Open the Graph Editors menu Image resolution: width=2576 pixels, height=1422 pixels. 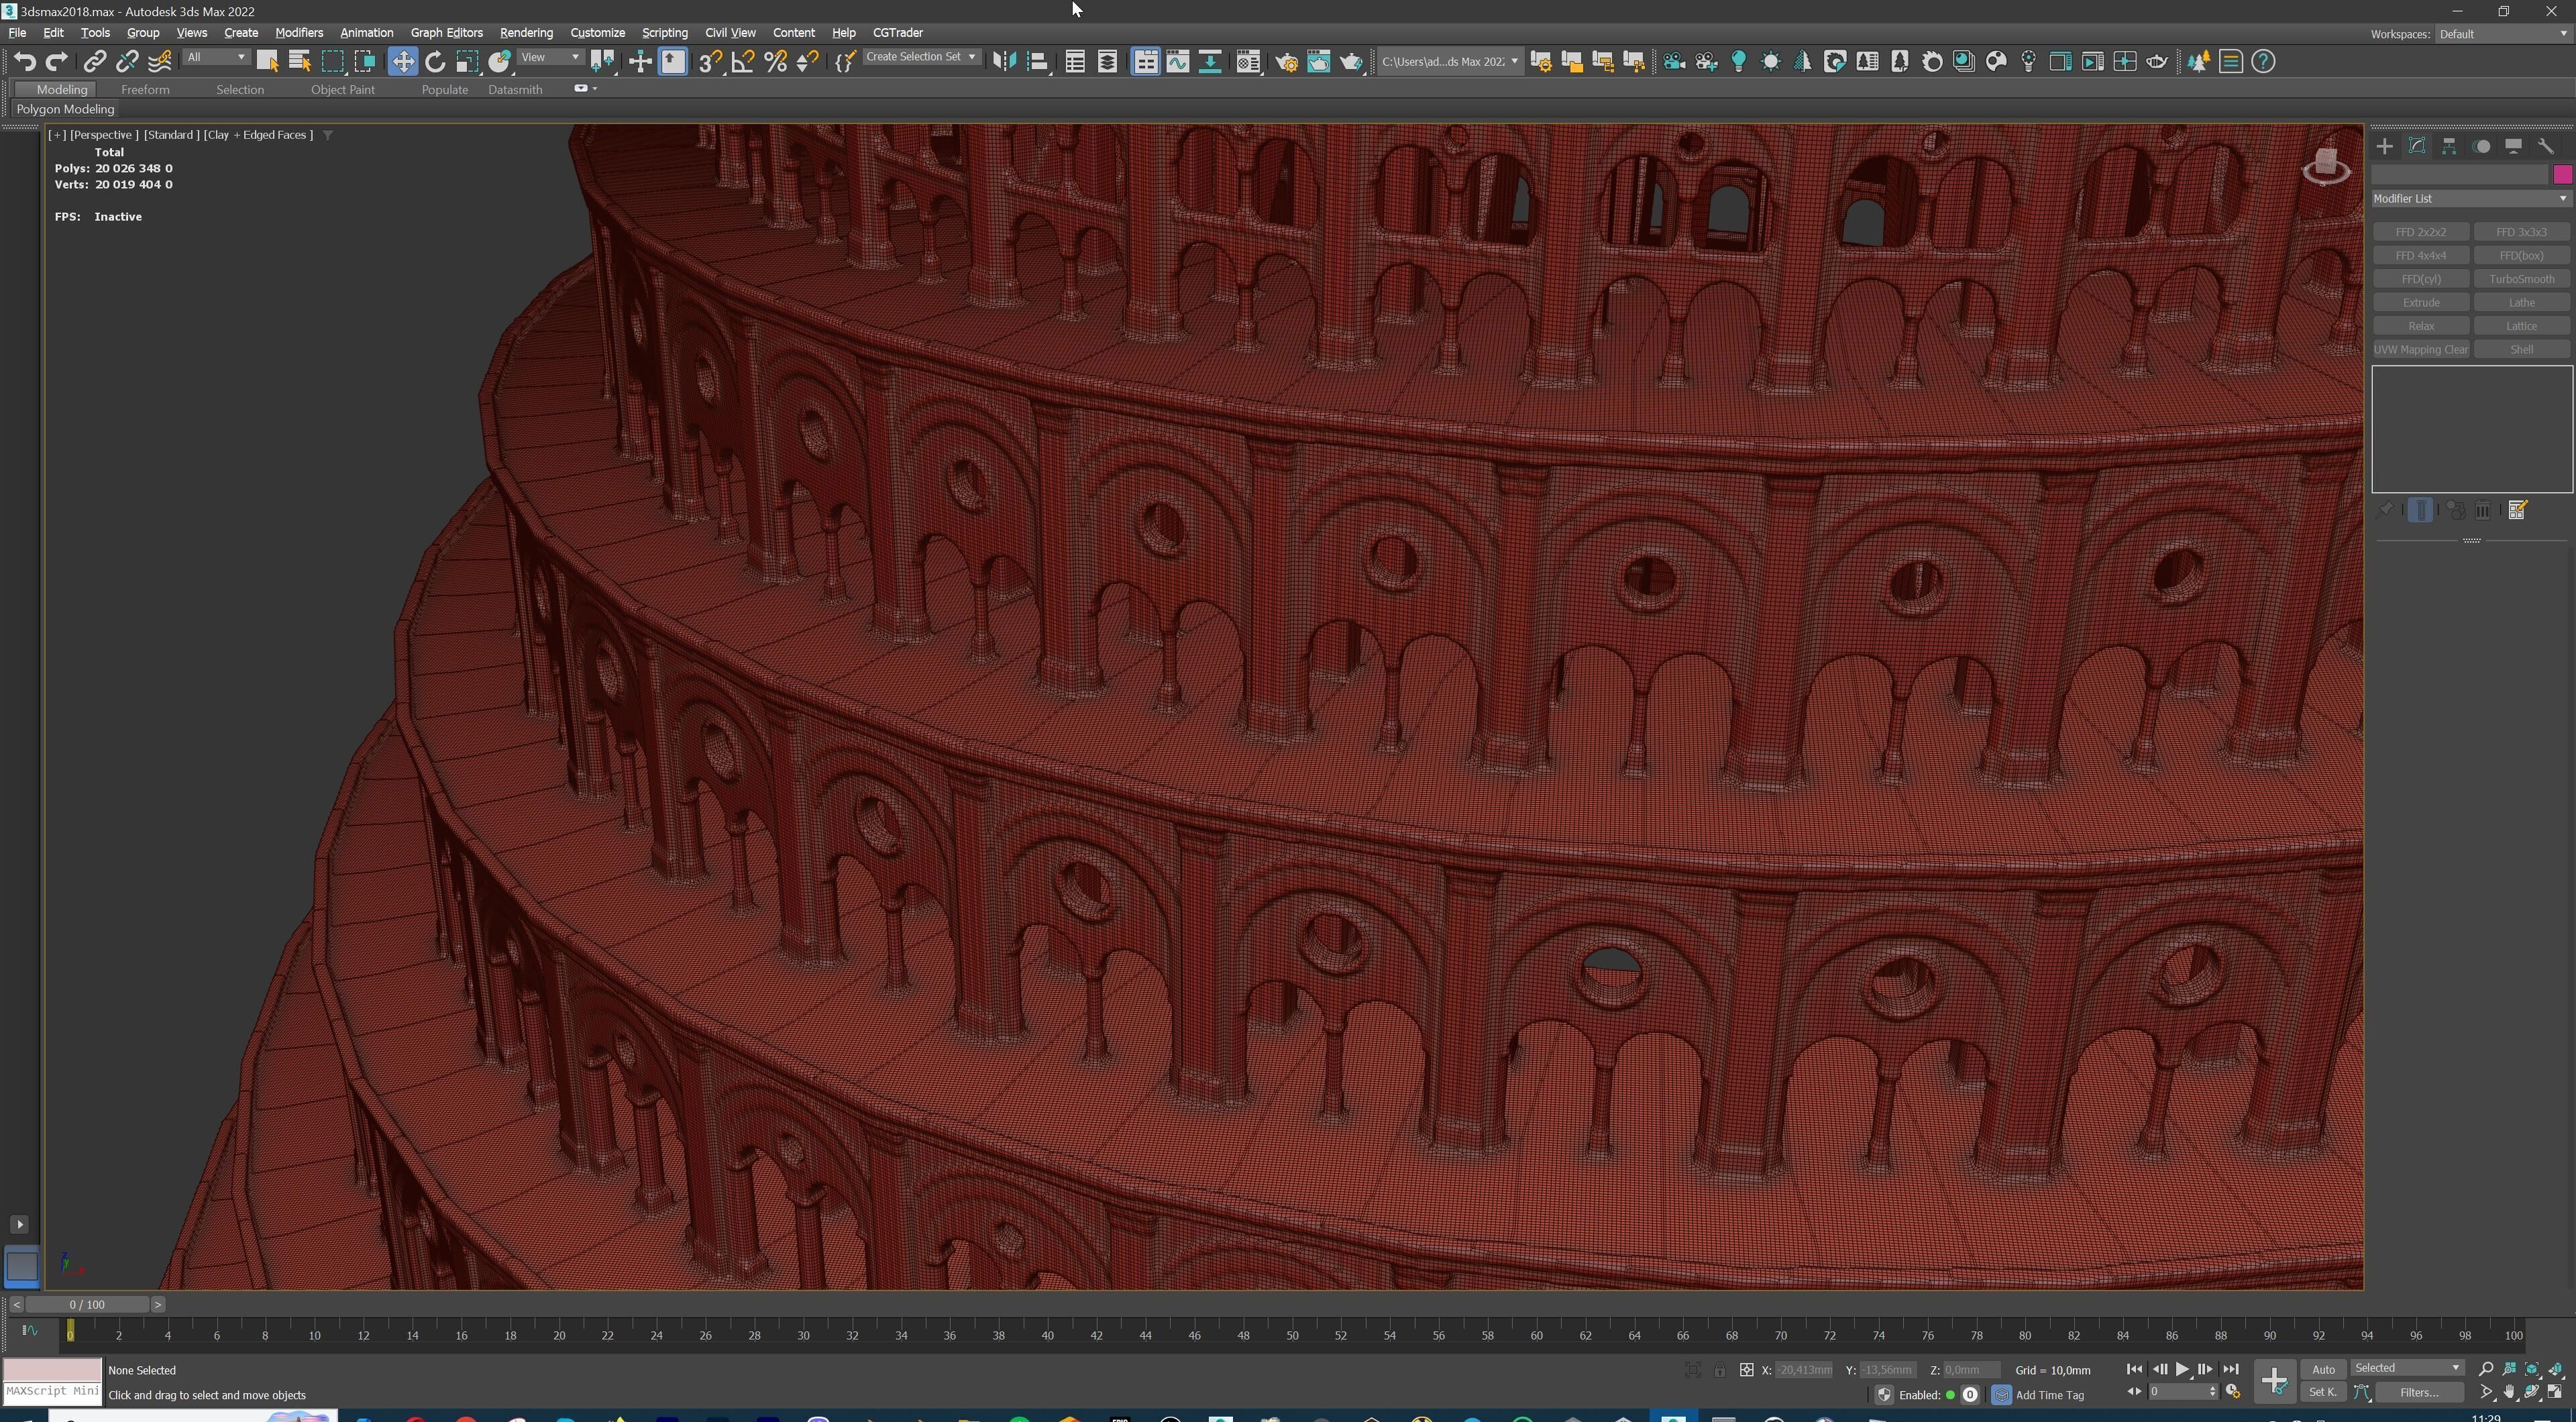click(x=446, y=33)
